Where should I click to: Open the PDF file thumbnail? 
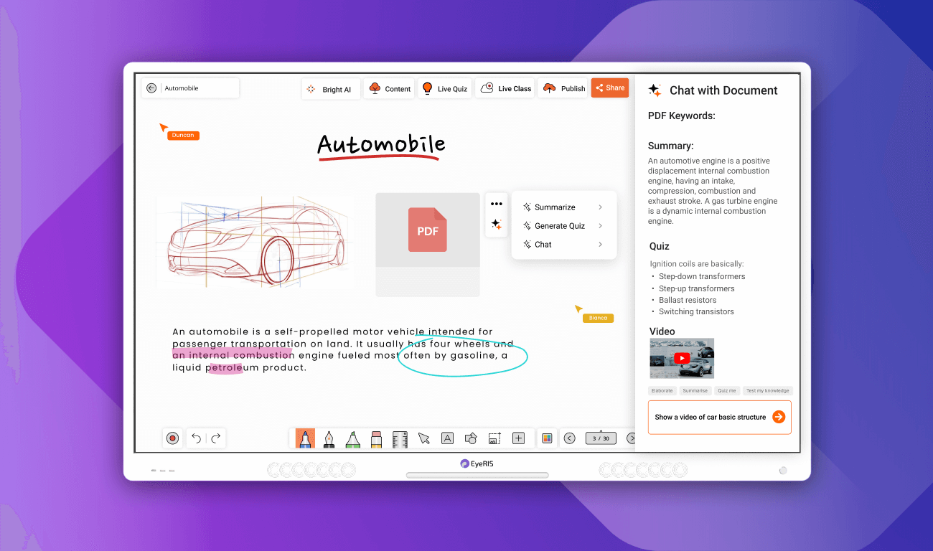pyautogui.click(x=428, y=244)
